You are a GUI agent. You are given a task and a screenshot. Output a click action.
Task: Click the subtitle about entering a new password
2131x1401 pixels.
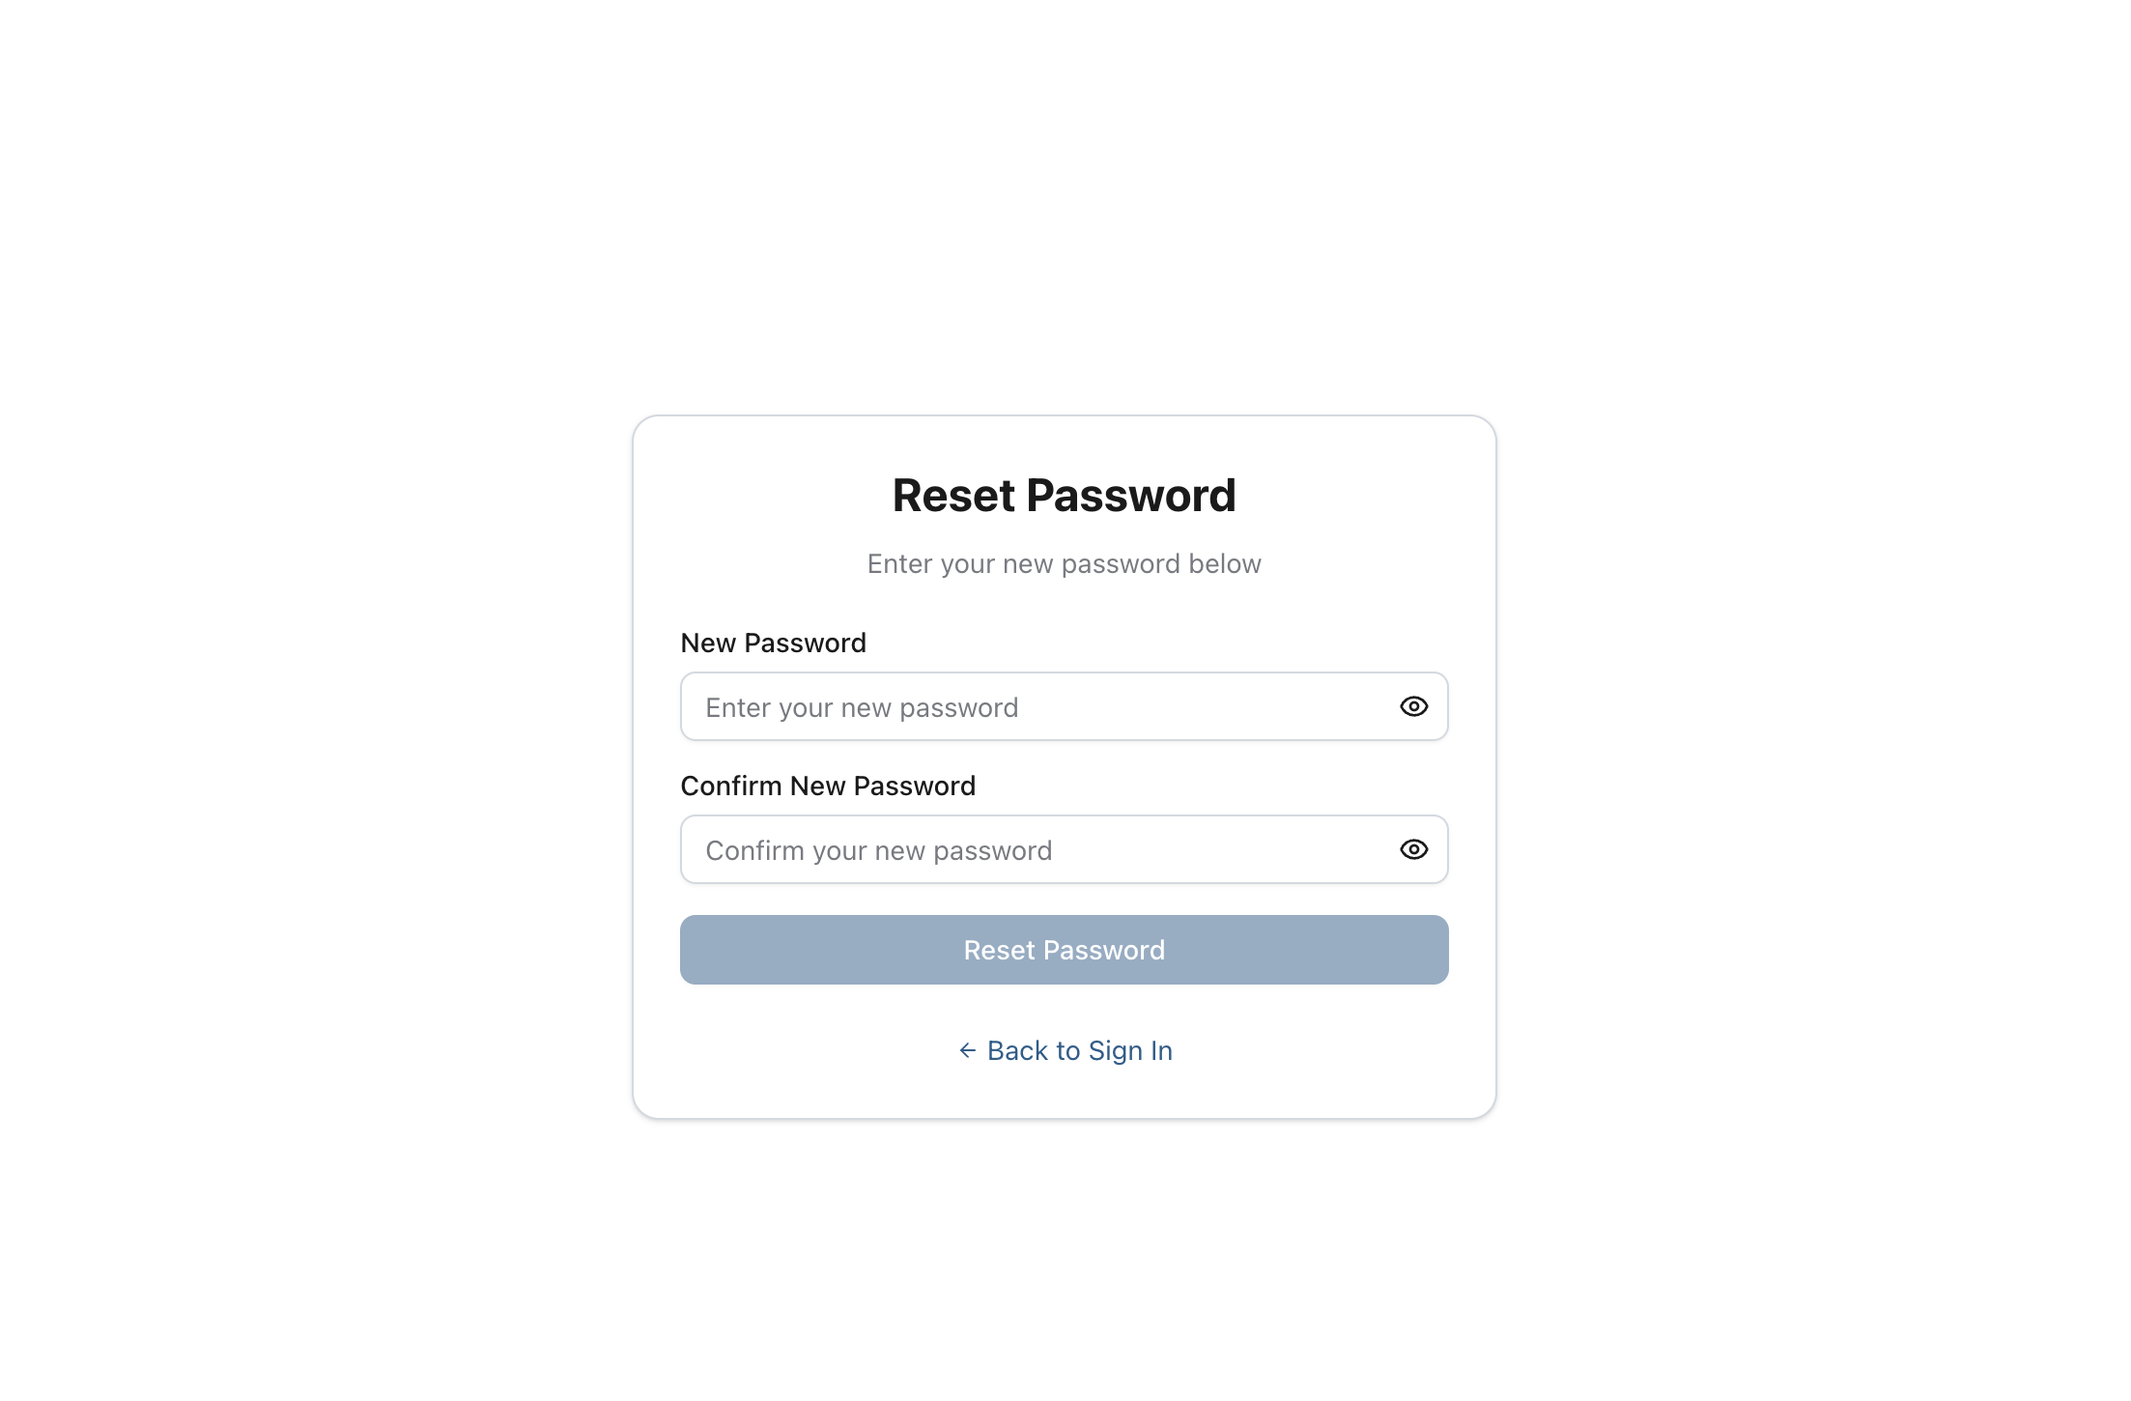[1064, 563]
